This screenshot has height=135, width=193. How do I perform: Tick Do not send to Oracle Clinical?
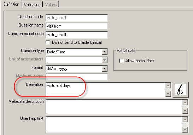tap(48, 42)
